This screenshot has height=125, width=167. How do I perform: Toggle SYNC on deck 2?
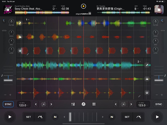tap(159, 104)
